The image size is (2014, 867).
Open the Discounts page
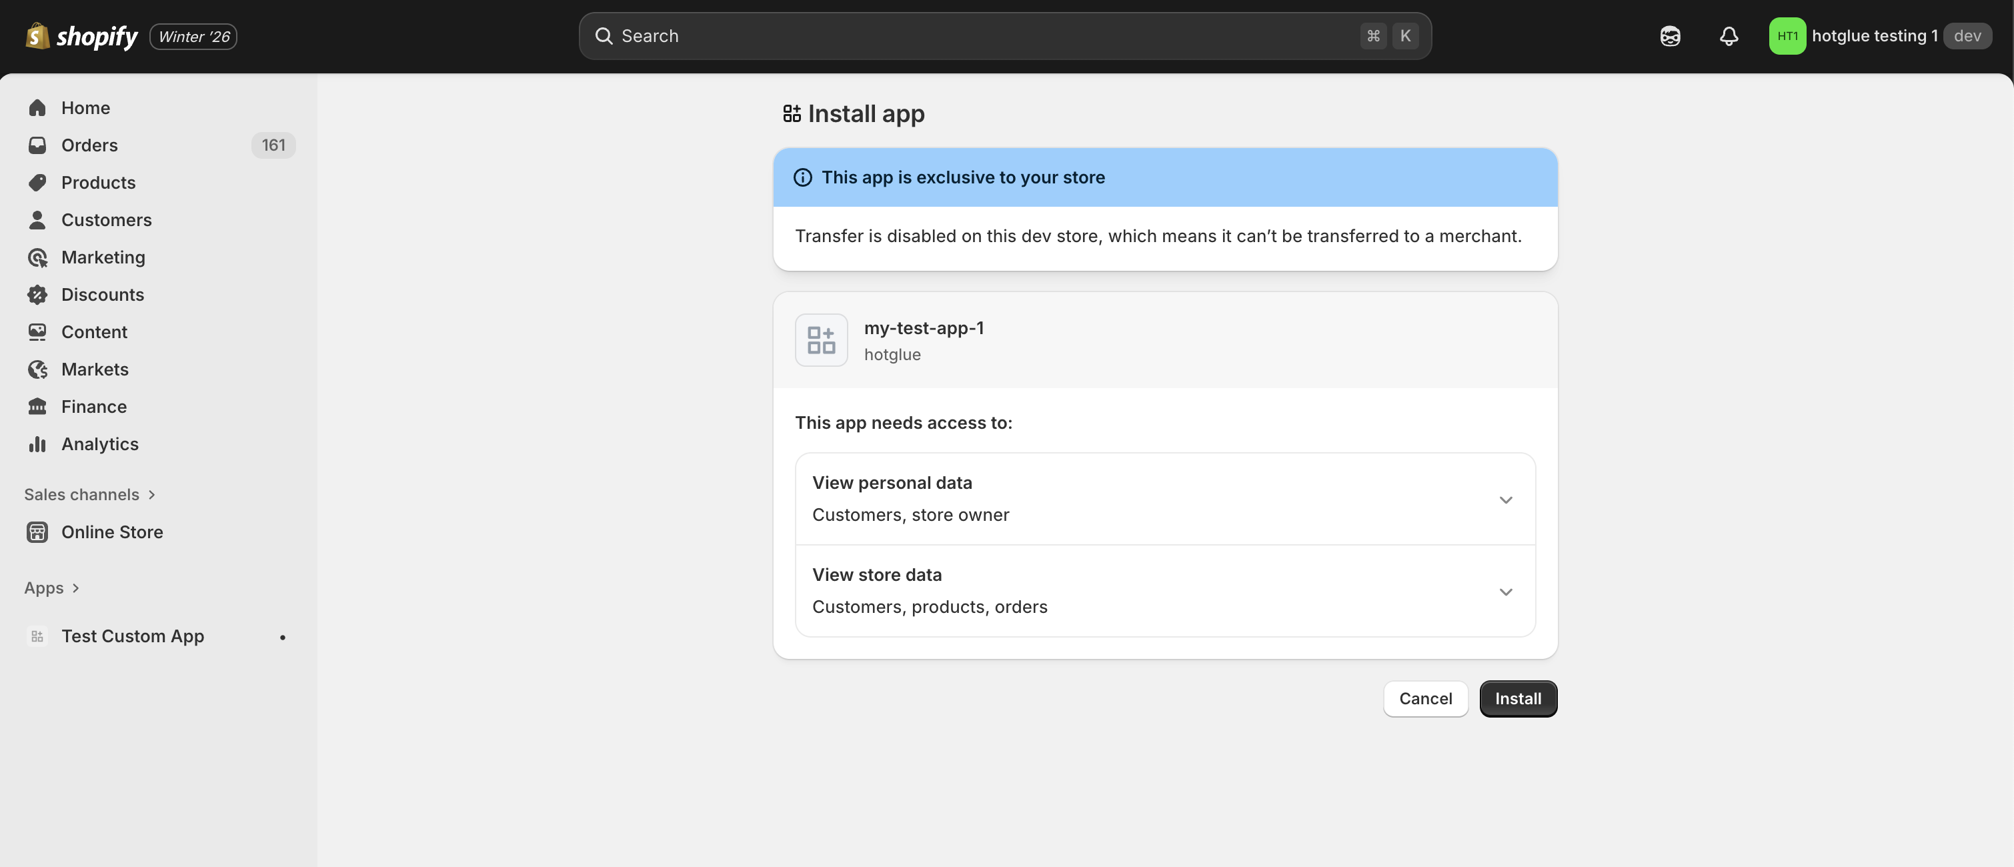(103, 295)
